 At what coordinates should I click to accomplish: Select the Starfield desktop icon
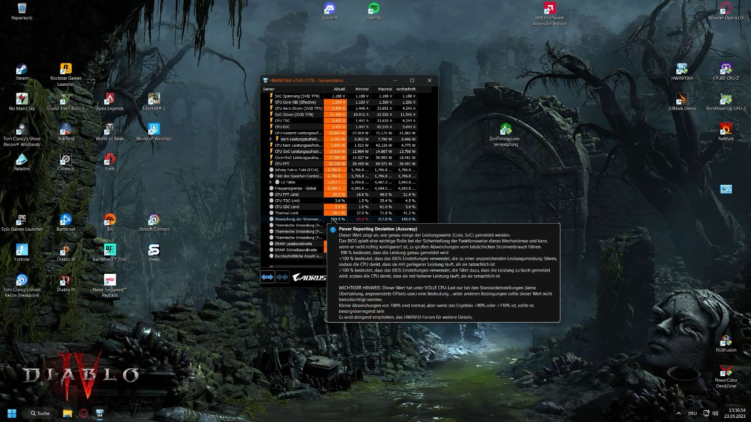coord(66,132)
